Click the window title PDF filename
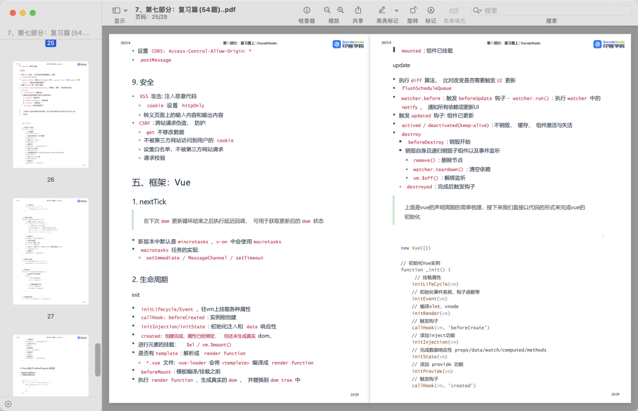This screenshot has height=411, width=638. [x=185, y=9]
